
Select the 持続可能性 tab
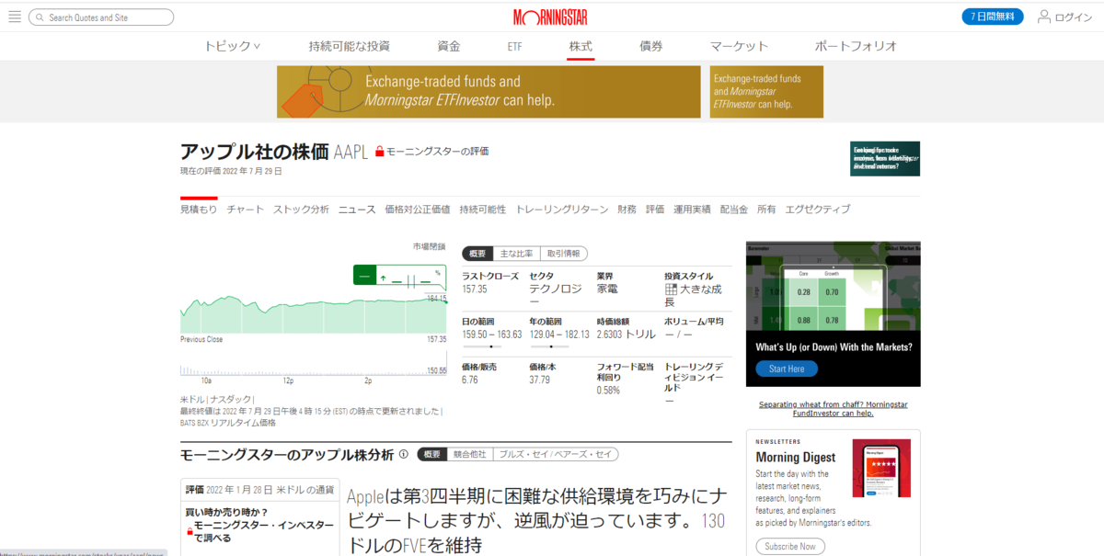pyautogui.click(x=483, y=210)
